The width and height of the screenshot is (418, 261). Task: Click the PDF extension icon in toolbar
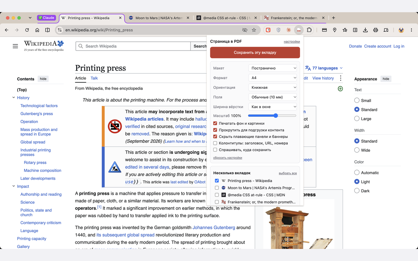pyautogui.click(x=298, y=30)
